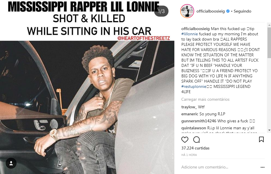Image resolution: width=271 pixels, height=174 pixels.
Task: Click the 1/3 carousel indicator
Action: coord(161,11)
